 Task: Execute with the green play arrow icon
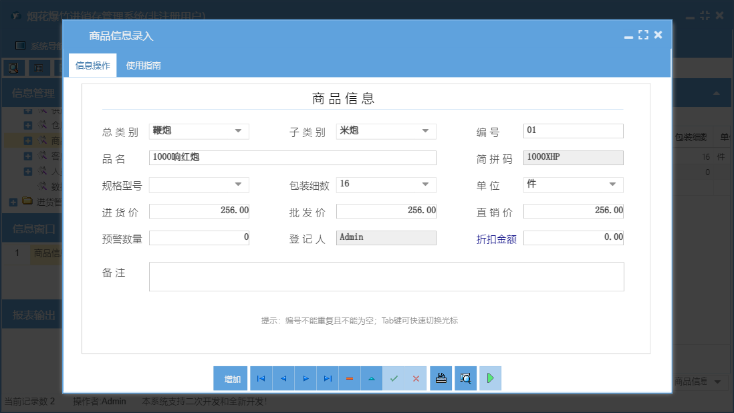tap(490, 378)
